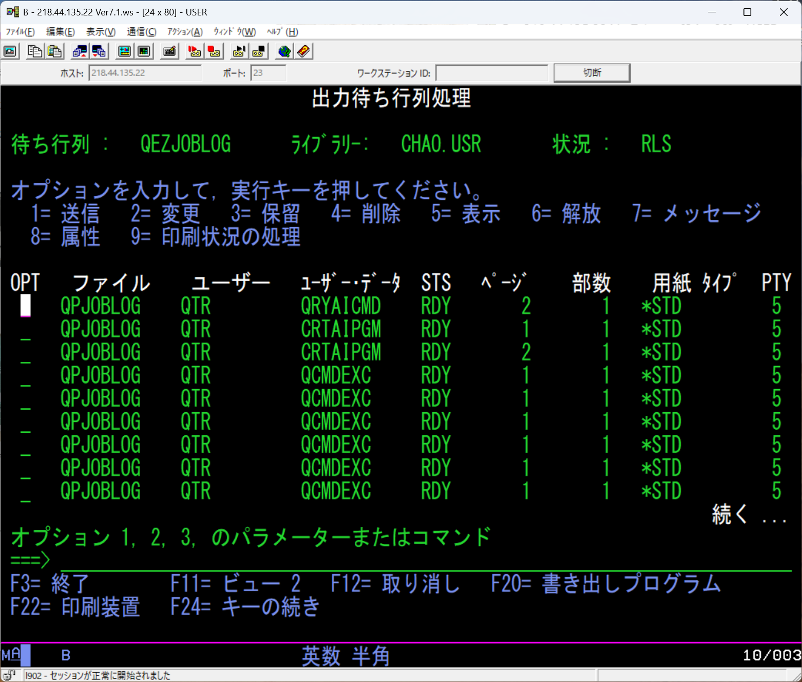802x682 pixels.
Task: Click option text 4= 削除
Action: [x=366, y=214]
